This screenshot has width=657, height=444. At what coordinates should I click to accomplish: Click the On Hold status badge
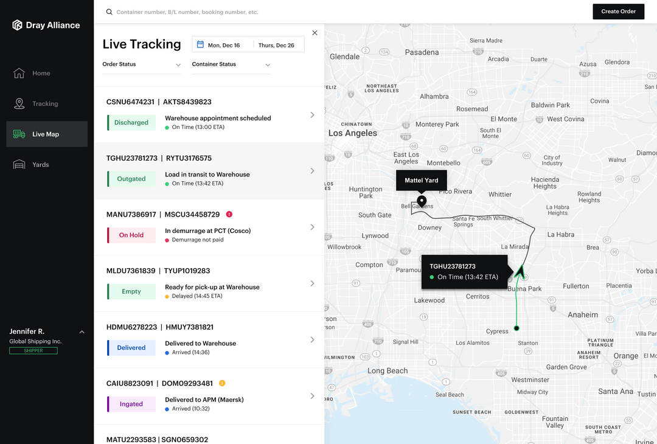pos(131,235)
